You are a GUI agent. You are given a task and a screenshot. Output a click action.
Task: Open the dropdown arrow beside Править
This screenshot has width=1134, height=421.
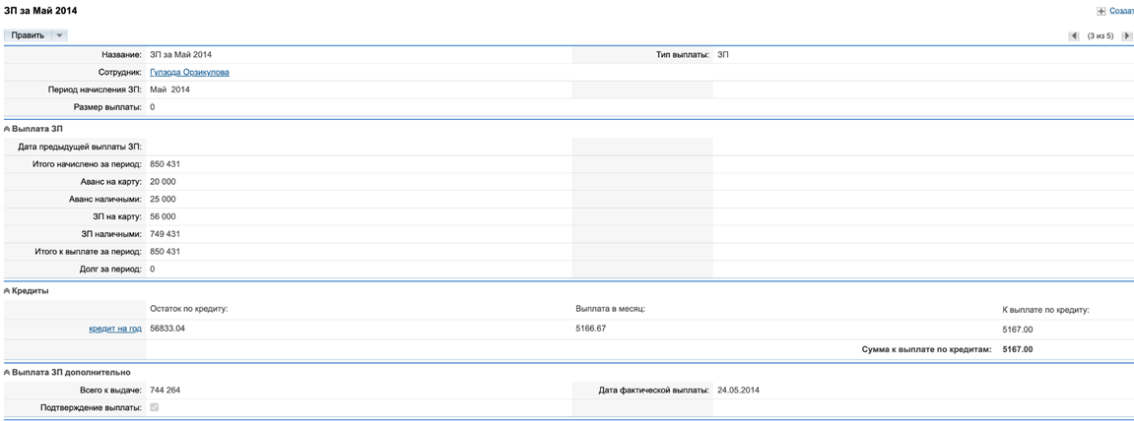point(59,35)
